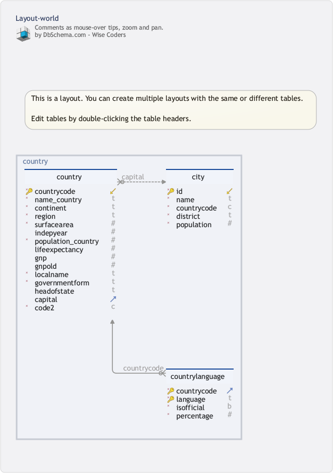Viewport: 333px width, 473px height.
Task: Click the DbSchema logo icon
Action: (x=23, y=32)
